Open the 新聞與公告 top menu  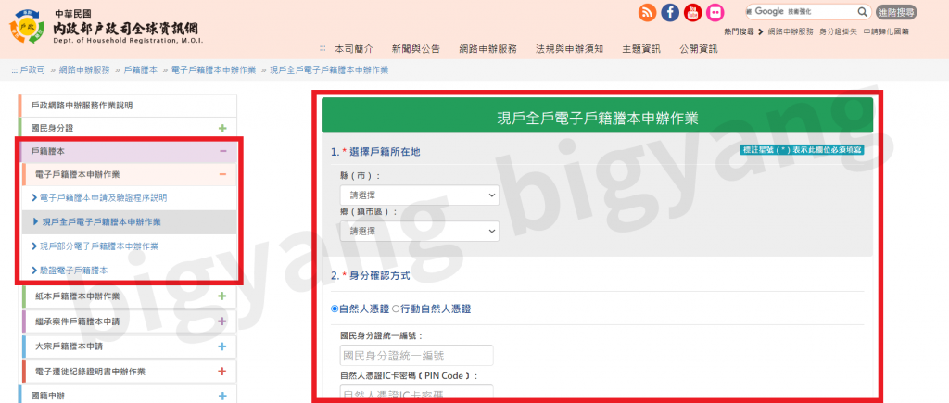tap(415, 49)
